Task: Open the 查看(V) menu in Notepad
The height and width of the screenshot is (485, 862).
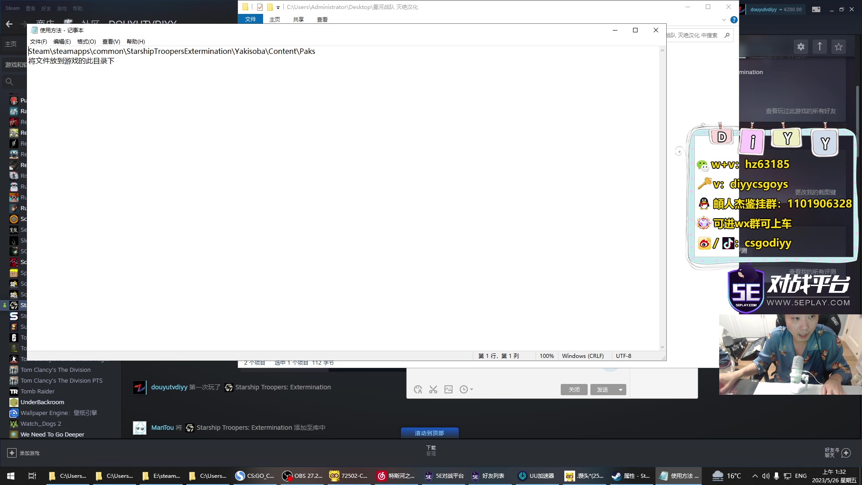Action: pyautogui.click(x=111, y=42)
